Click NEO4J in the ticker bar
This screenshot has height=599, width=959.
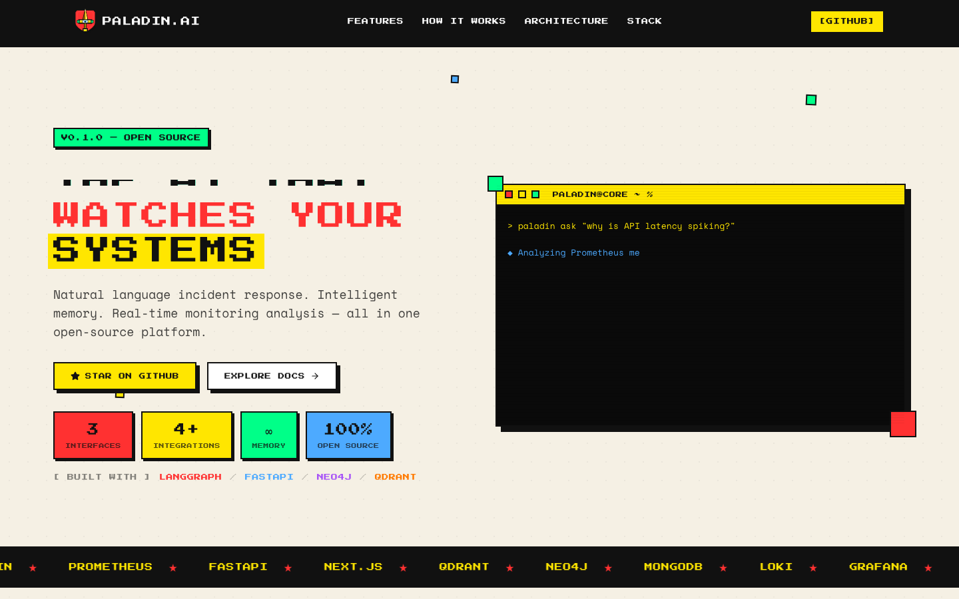tap(567, 567)
